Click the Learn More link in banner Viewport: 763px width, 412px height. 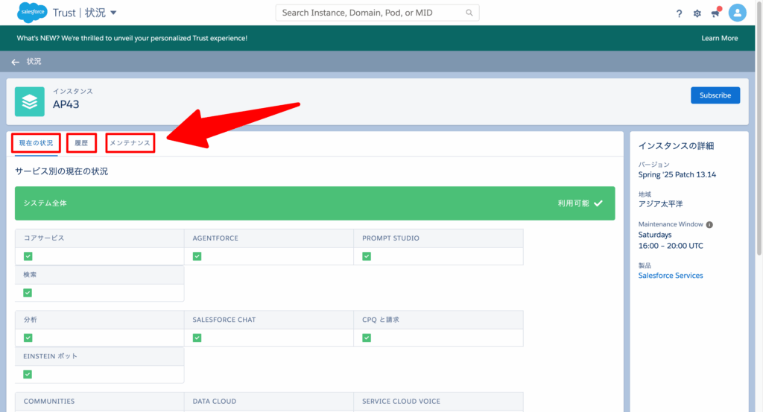pos(719,38)
